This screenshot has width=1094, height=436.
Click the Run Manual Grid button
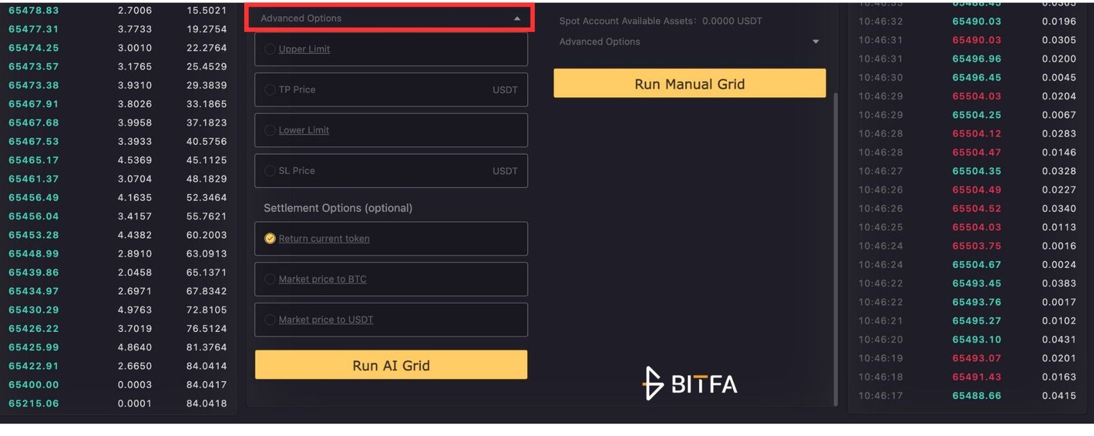tap(689, 83)
